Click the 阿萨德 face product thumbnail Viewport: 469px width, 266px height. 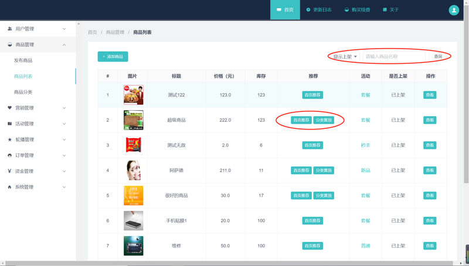pyautogui.click(x=134, y=170)
